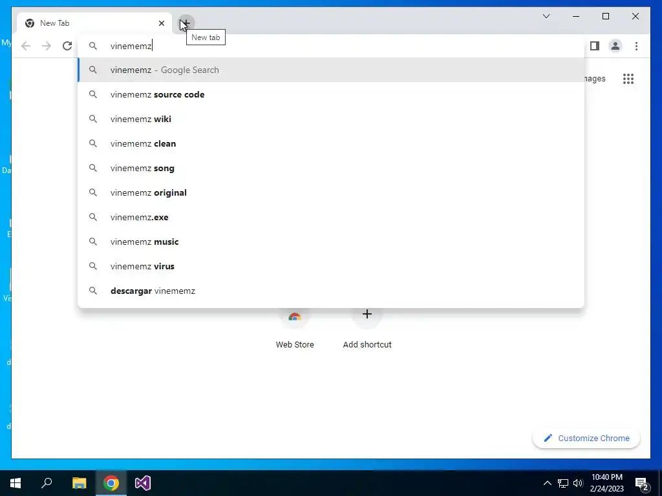Open Chrome three-dot menu
The width and height of the screenshot is (662, 496).
click(636, 46)
